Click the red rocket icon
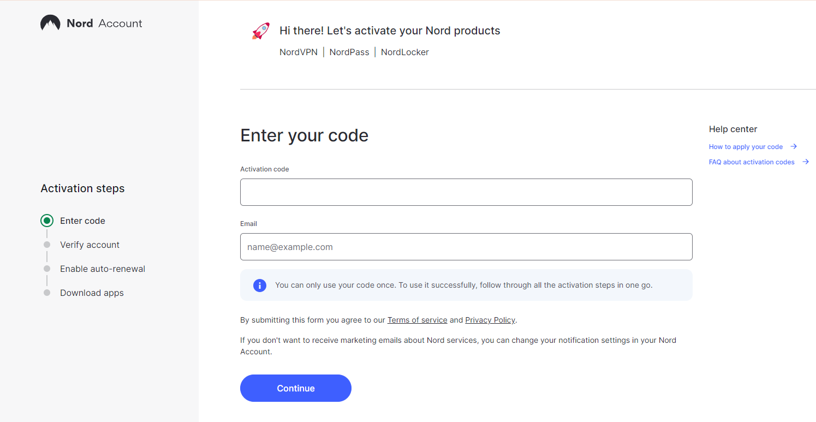816x422 pixels. [261, 31]
